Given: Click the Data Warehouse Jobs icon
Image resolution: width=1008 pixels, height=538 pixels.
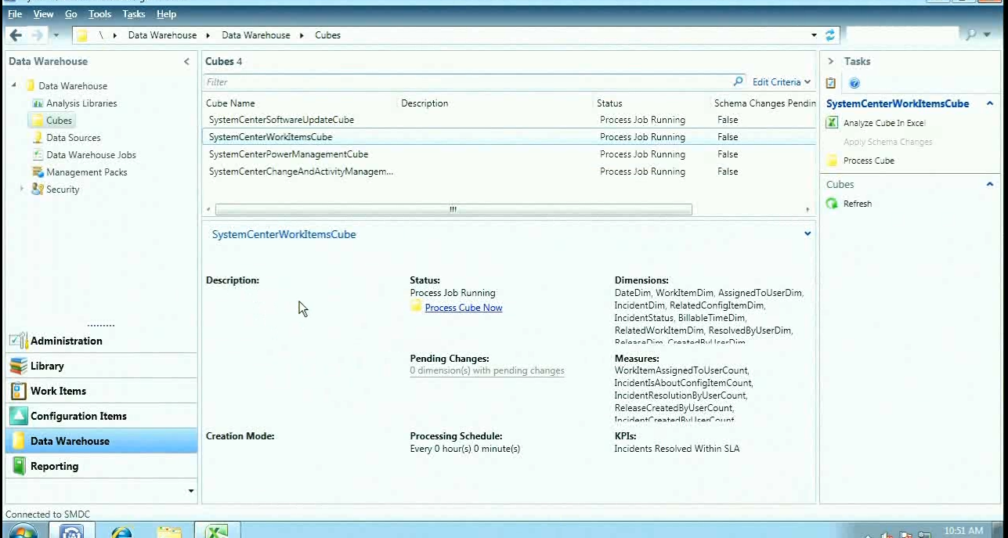Looking at the screenshot, I should click(38, 155).
